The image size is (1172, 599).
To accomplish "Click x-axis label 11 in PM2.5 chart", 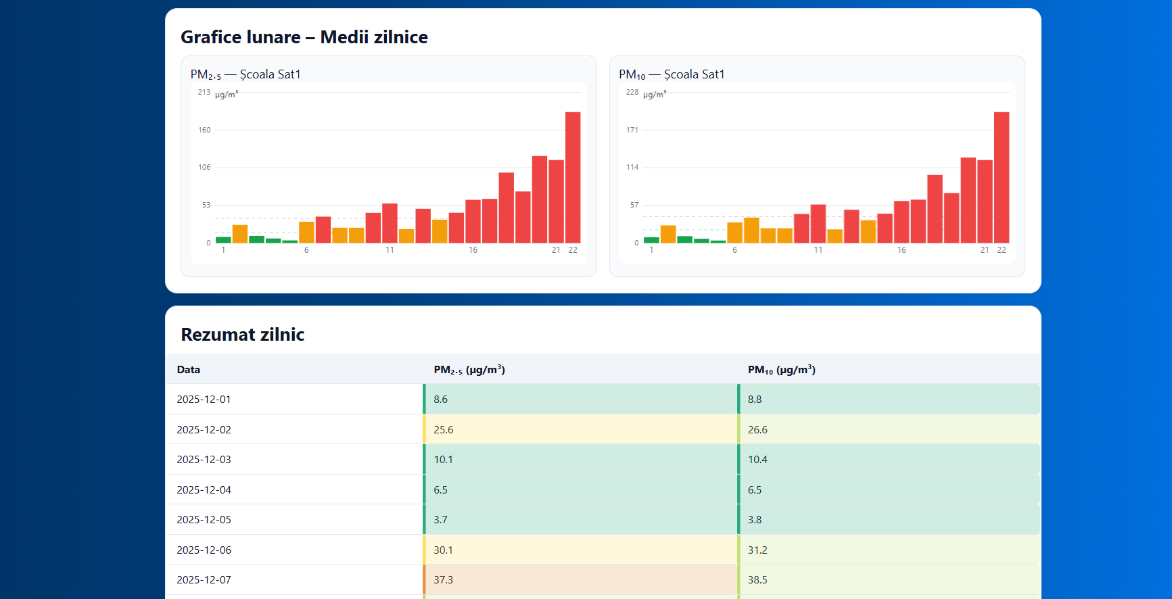I will tap(390, 250).
